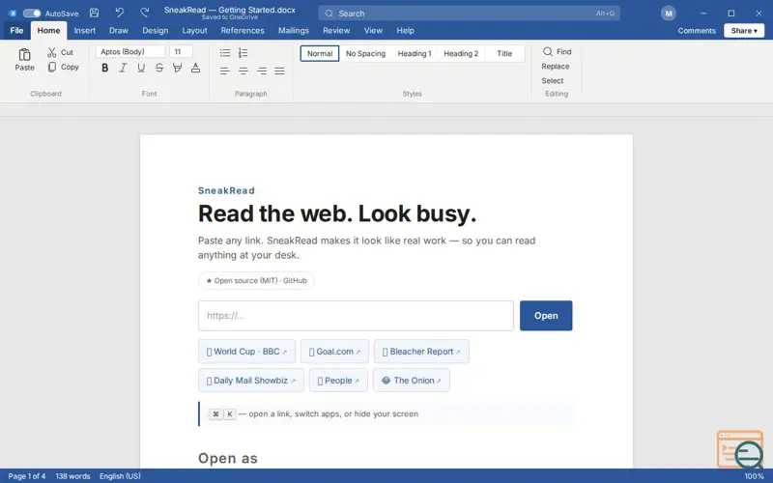Open The Onion link chip
Viewport: 773px width, 483px height.
pyautogui.click(x=412, y=381)
